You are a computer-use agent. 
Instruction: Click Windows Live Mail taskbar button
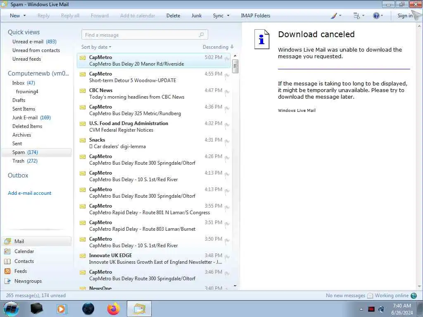[x=139, y=309]
